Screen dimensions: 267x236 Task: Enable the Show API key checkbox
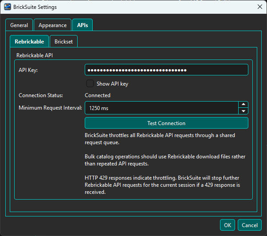pos(90,83)
